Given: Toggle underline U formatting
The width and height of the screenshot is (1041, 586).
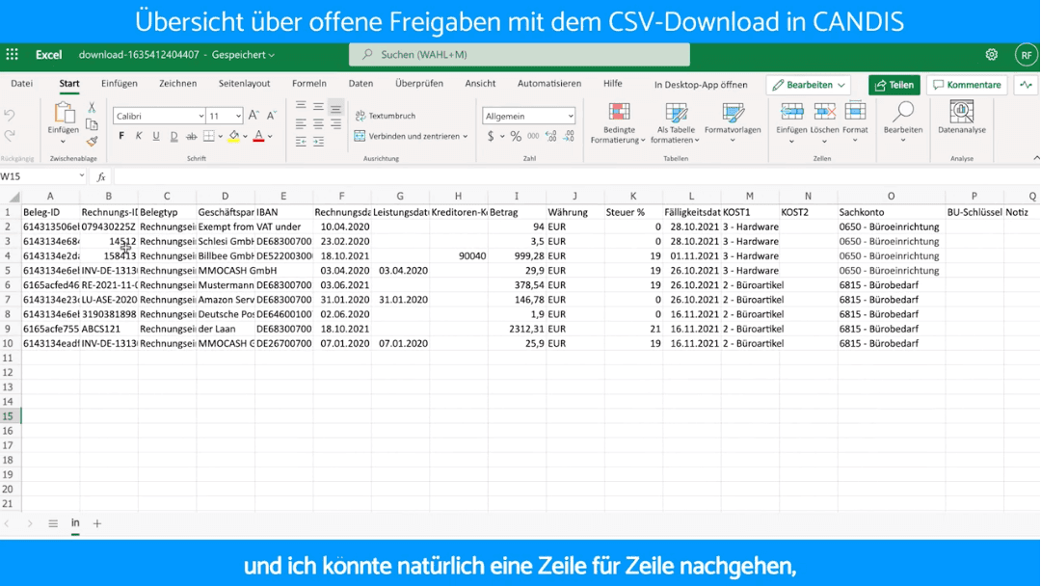Looking at the screenshot, I should (x=156, y=136).
